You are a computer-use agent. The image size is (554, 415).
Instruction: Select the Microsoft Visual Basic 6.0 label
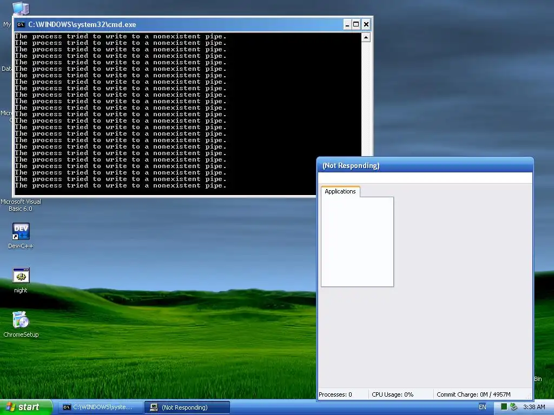21,205
